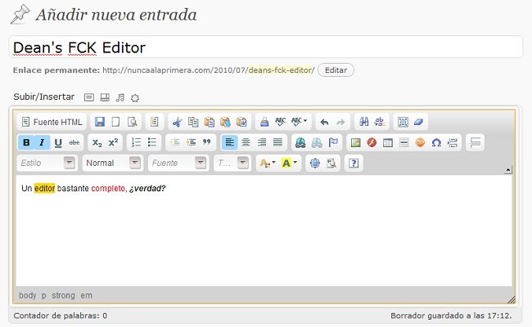Viewport: 532px width, 327px height.
Task: Open the Replace icon
Action: [x=380, y=122]
